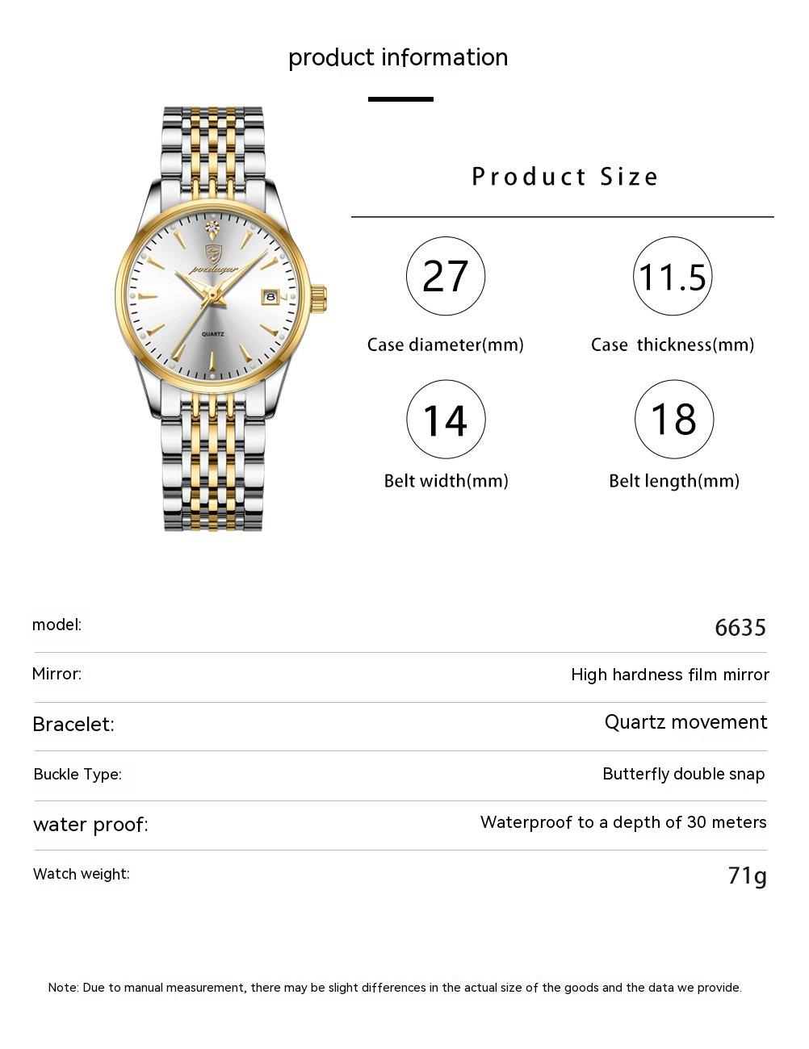Click the 'Belt width(mm)' label

point(446,481)
